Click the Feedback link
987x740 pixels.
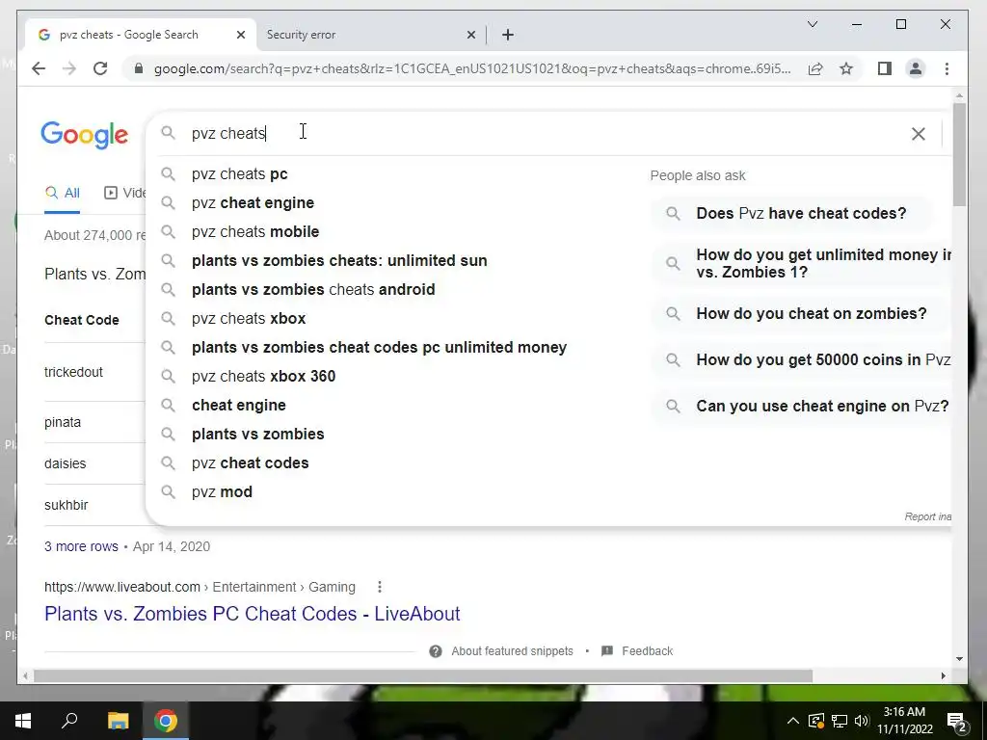pyautogui.click(x=647, y=651)
